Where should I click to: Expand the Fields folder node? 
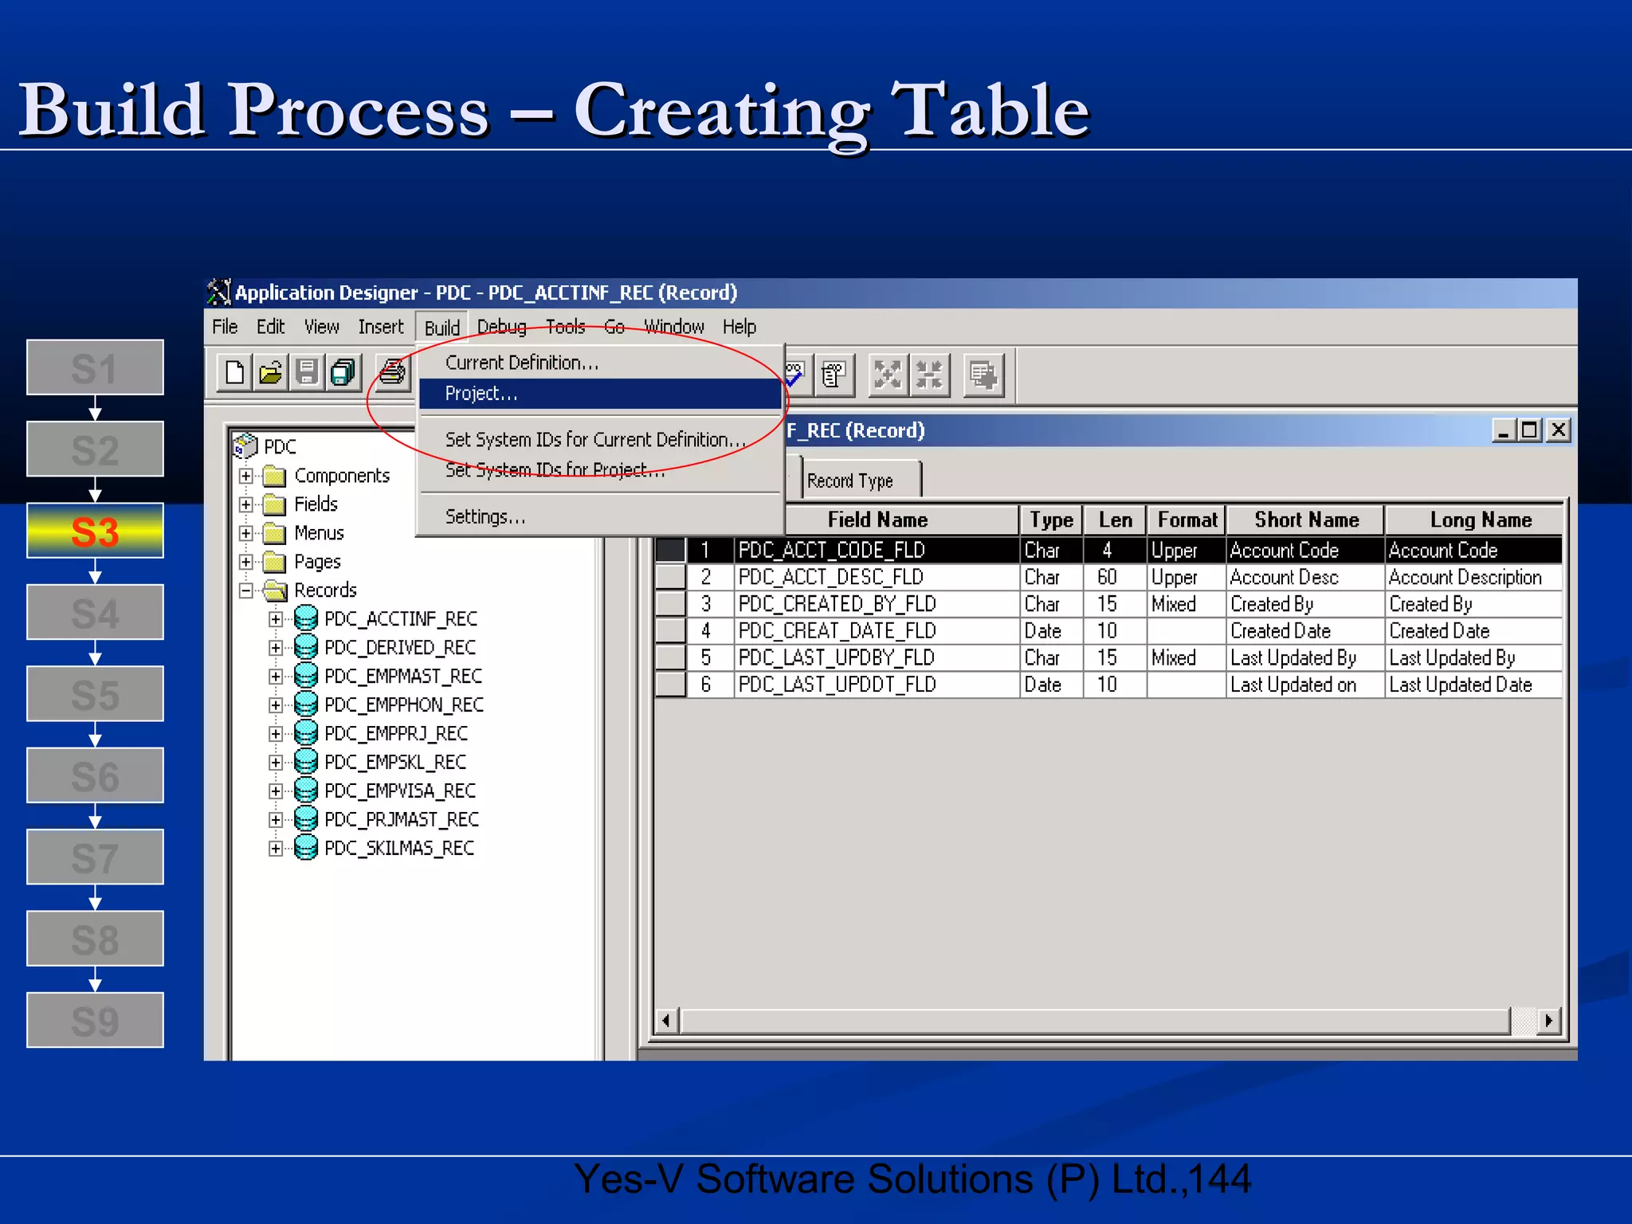click(x=246, y=504)
